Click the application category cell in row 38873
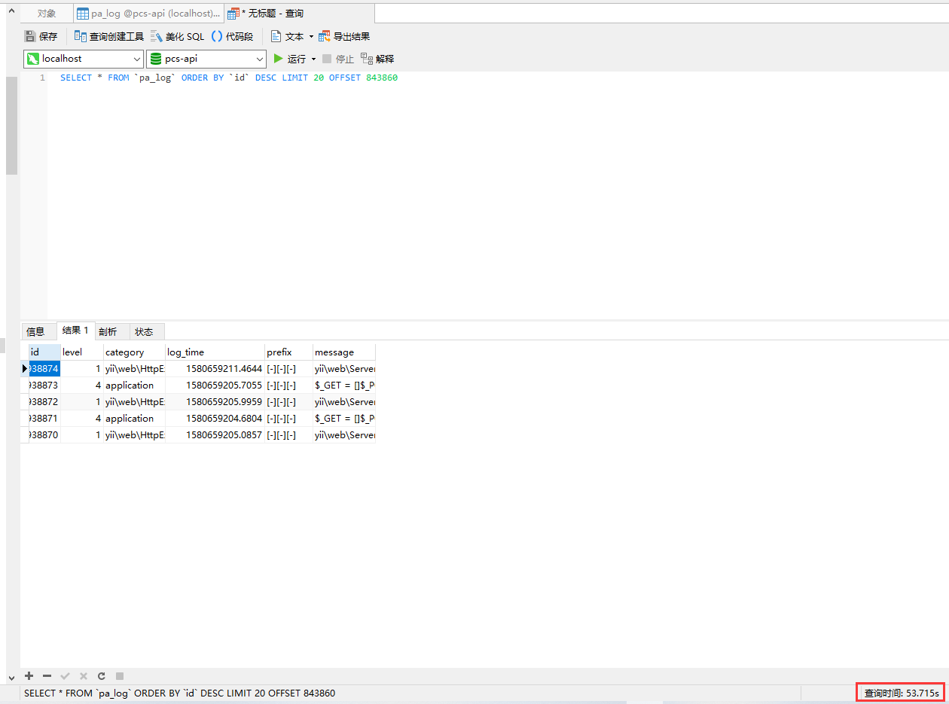The width and height of the screenshot is (949, 704). point(134,386)
